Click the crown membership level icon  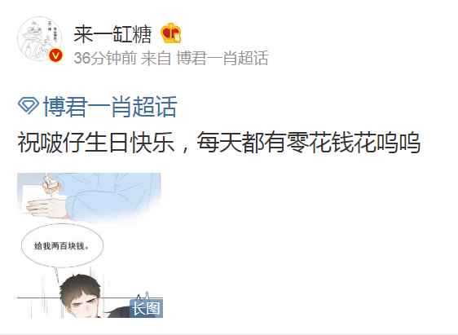(171, 33)
